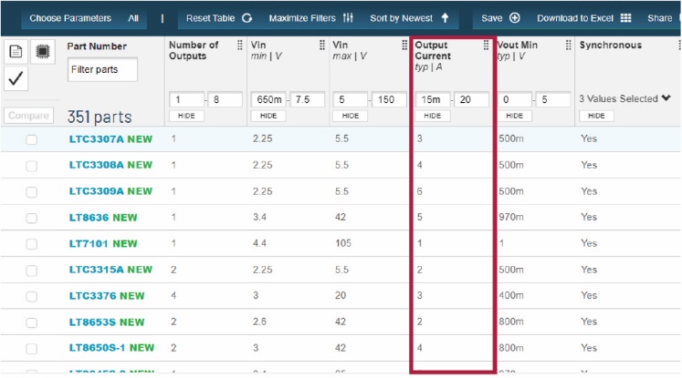682x378 pixels.
Task: Click Vout Min lower bound field showing 0
Action: tap(515, 100)
